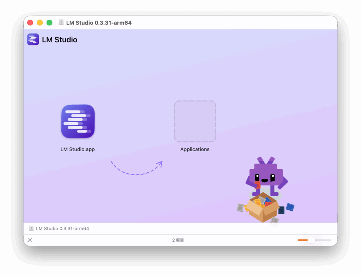Click the icon size slider knob
The height and width of the screenshot is (277, 361).
[x=311, y=240]
